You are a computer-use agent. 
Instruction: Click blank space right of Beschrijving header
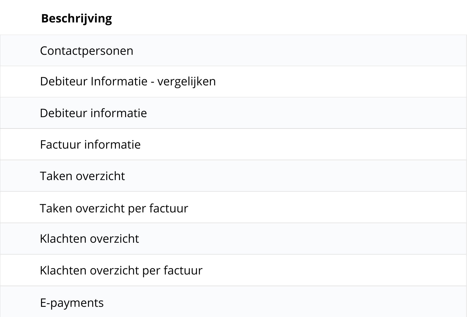point(291,18)
